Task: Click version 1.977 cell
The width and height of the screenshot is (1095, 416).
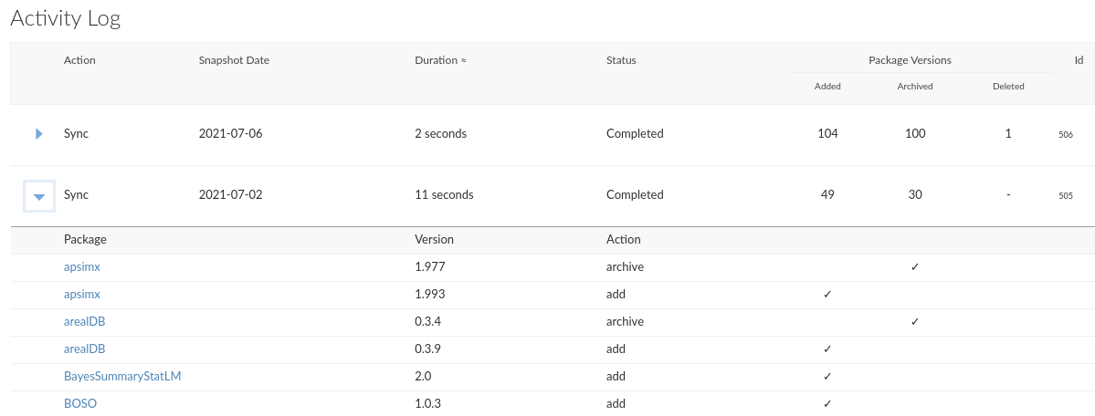Action: point(429,266)
